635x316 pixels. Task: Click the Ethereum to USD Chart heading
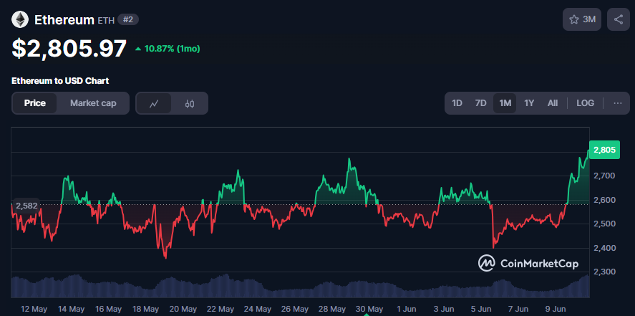60,81
